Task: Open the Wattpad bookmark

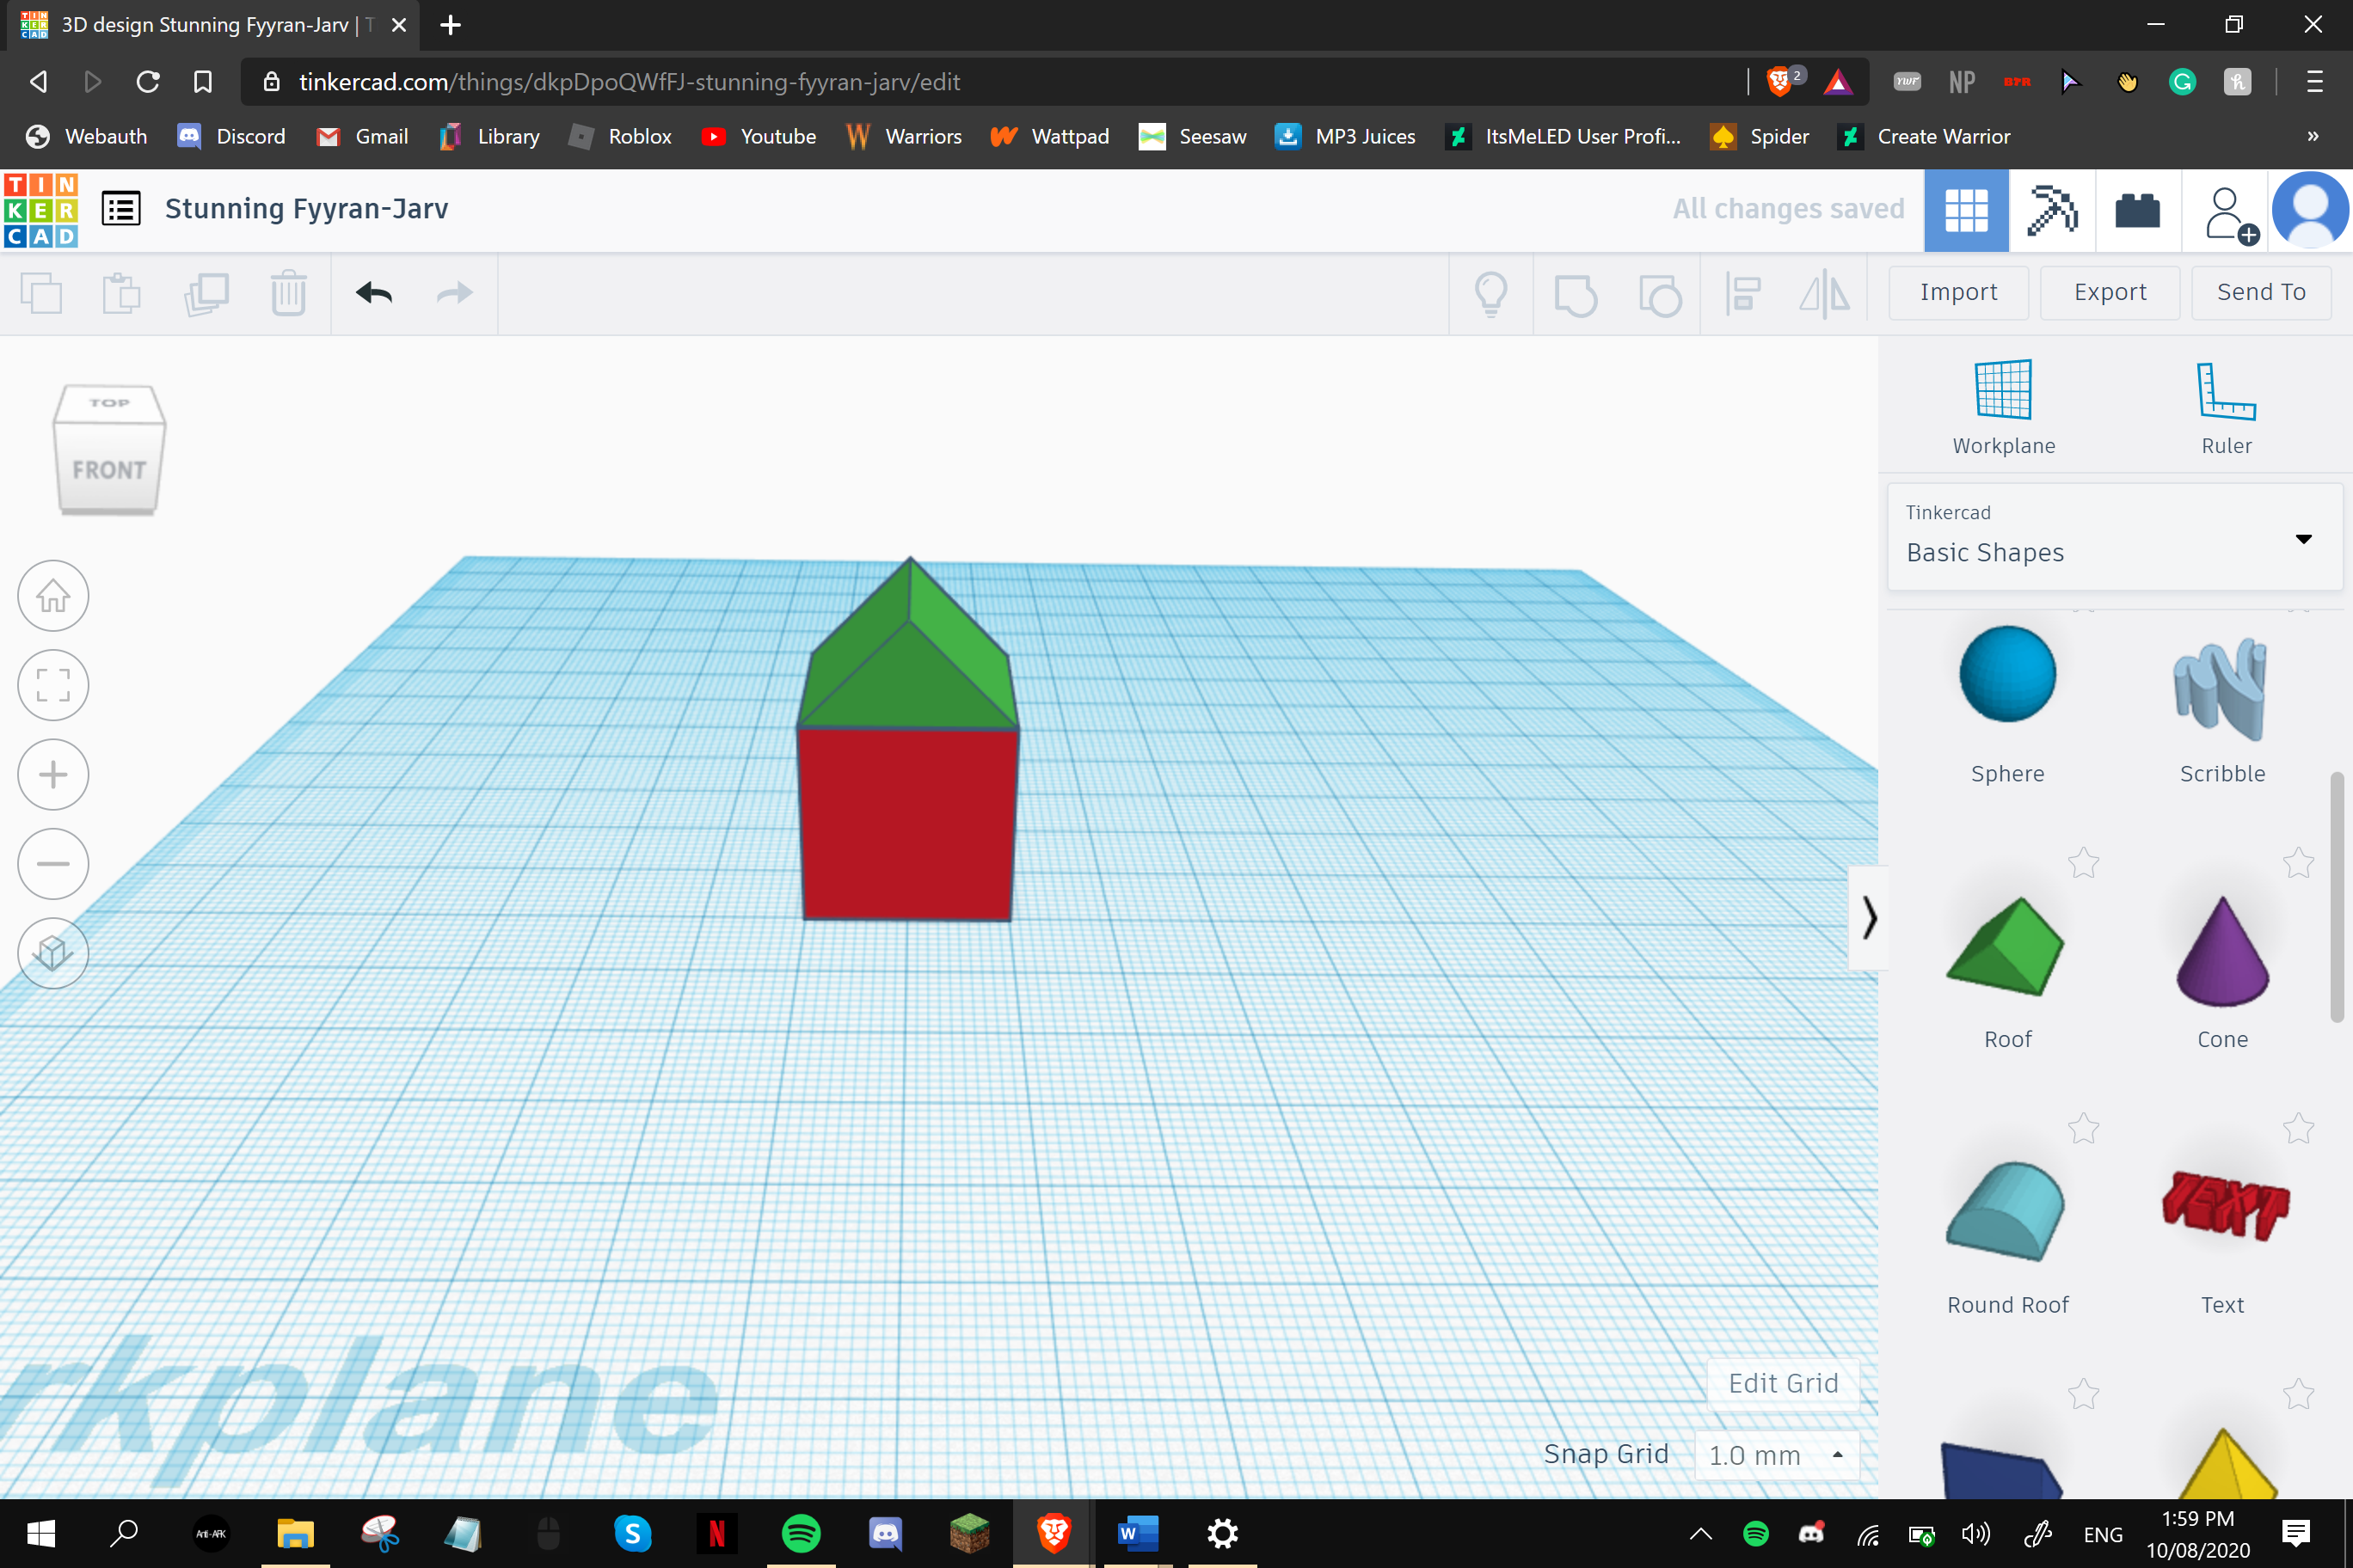Action: point(1049,136)
